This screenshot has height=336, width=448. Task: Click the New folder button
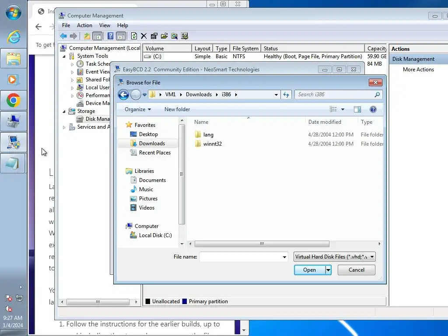coord(177,109)
